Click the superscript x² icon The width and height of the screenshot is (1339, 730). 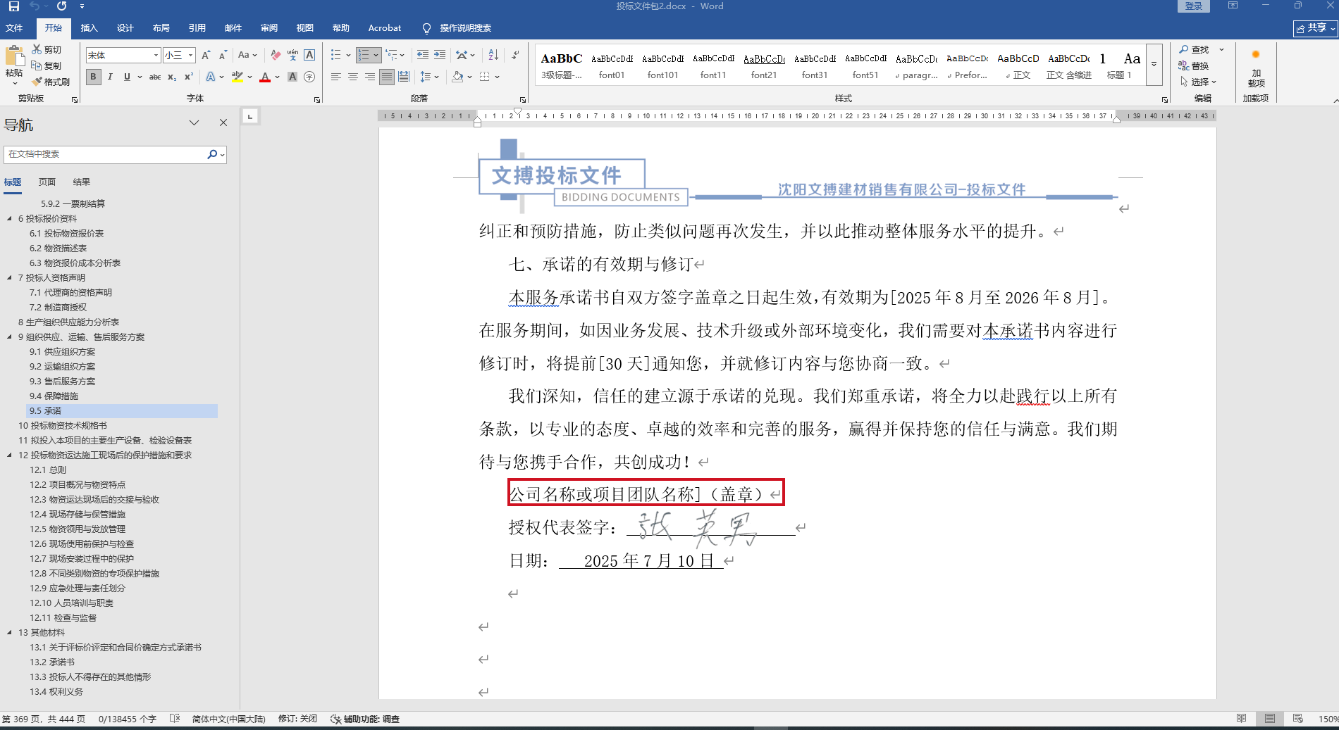pyautogui.click(x=188, y=77)
